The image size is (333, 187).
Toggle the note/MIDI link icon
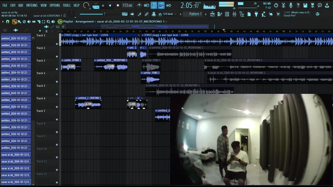pos(139,14)
